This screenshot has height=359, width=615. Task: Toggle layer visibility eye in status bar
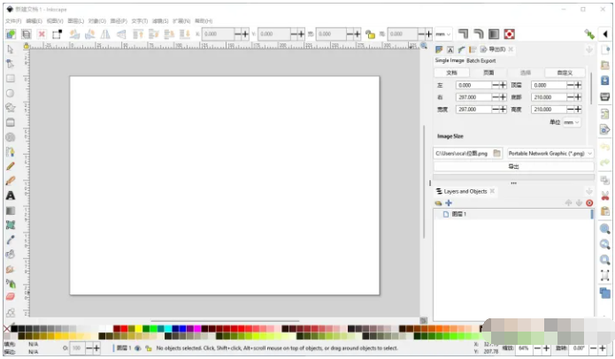(x=137, y=348)
